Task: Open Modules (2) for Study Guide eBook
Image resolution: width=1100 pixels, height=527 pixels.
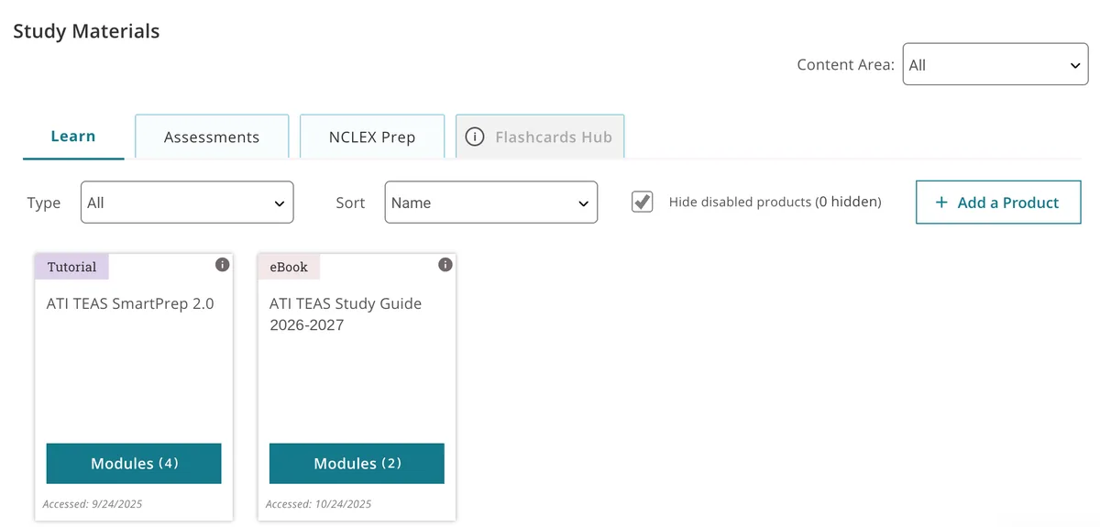Action: [x=357, y=464]
